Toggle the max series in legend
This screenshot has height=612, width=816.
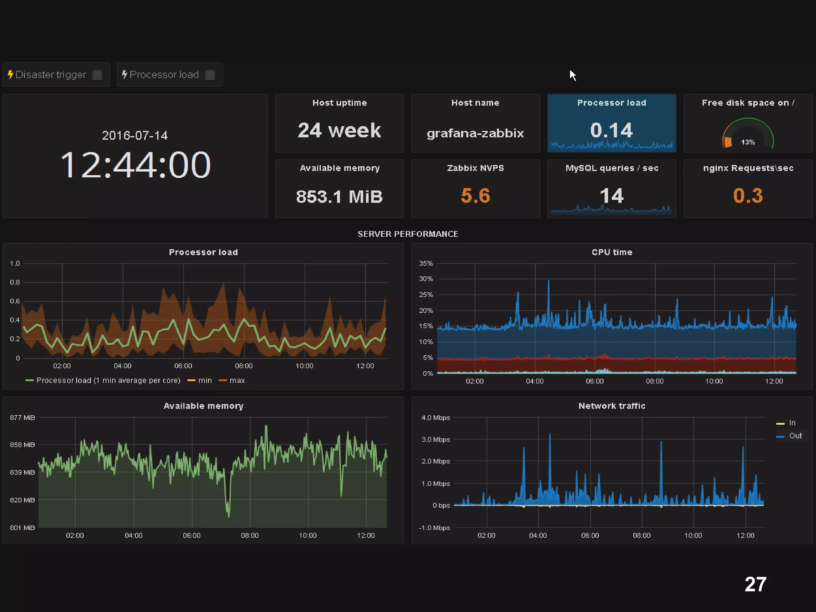pyautogui.click(x=237, y=381)
